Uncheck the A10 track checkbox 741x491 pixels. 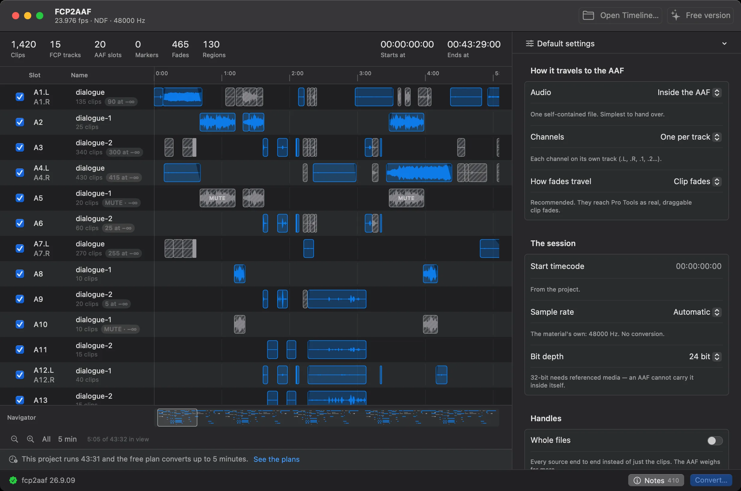[20, 324]
